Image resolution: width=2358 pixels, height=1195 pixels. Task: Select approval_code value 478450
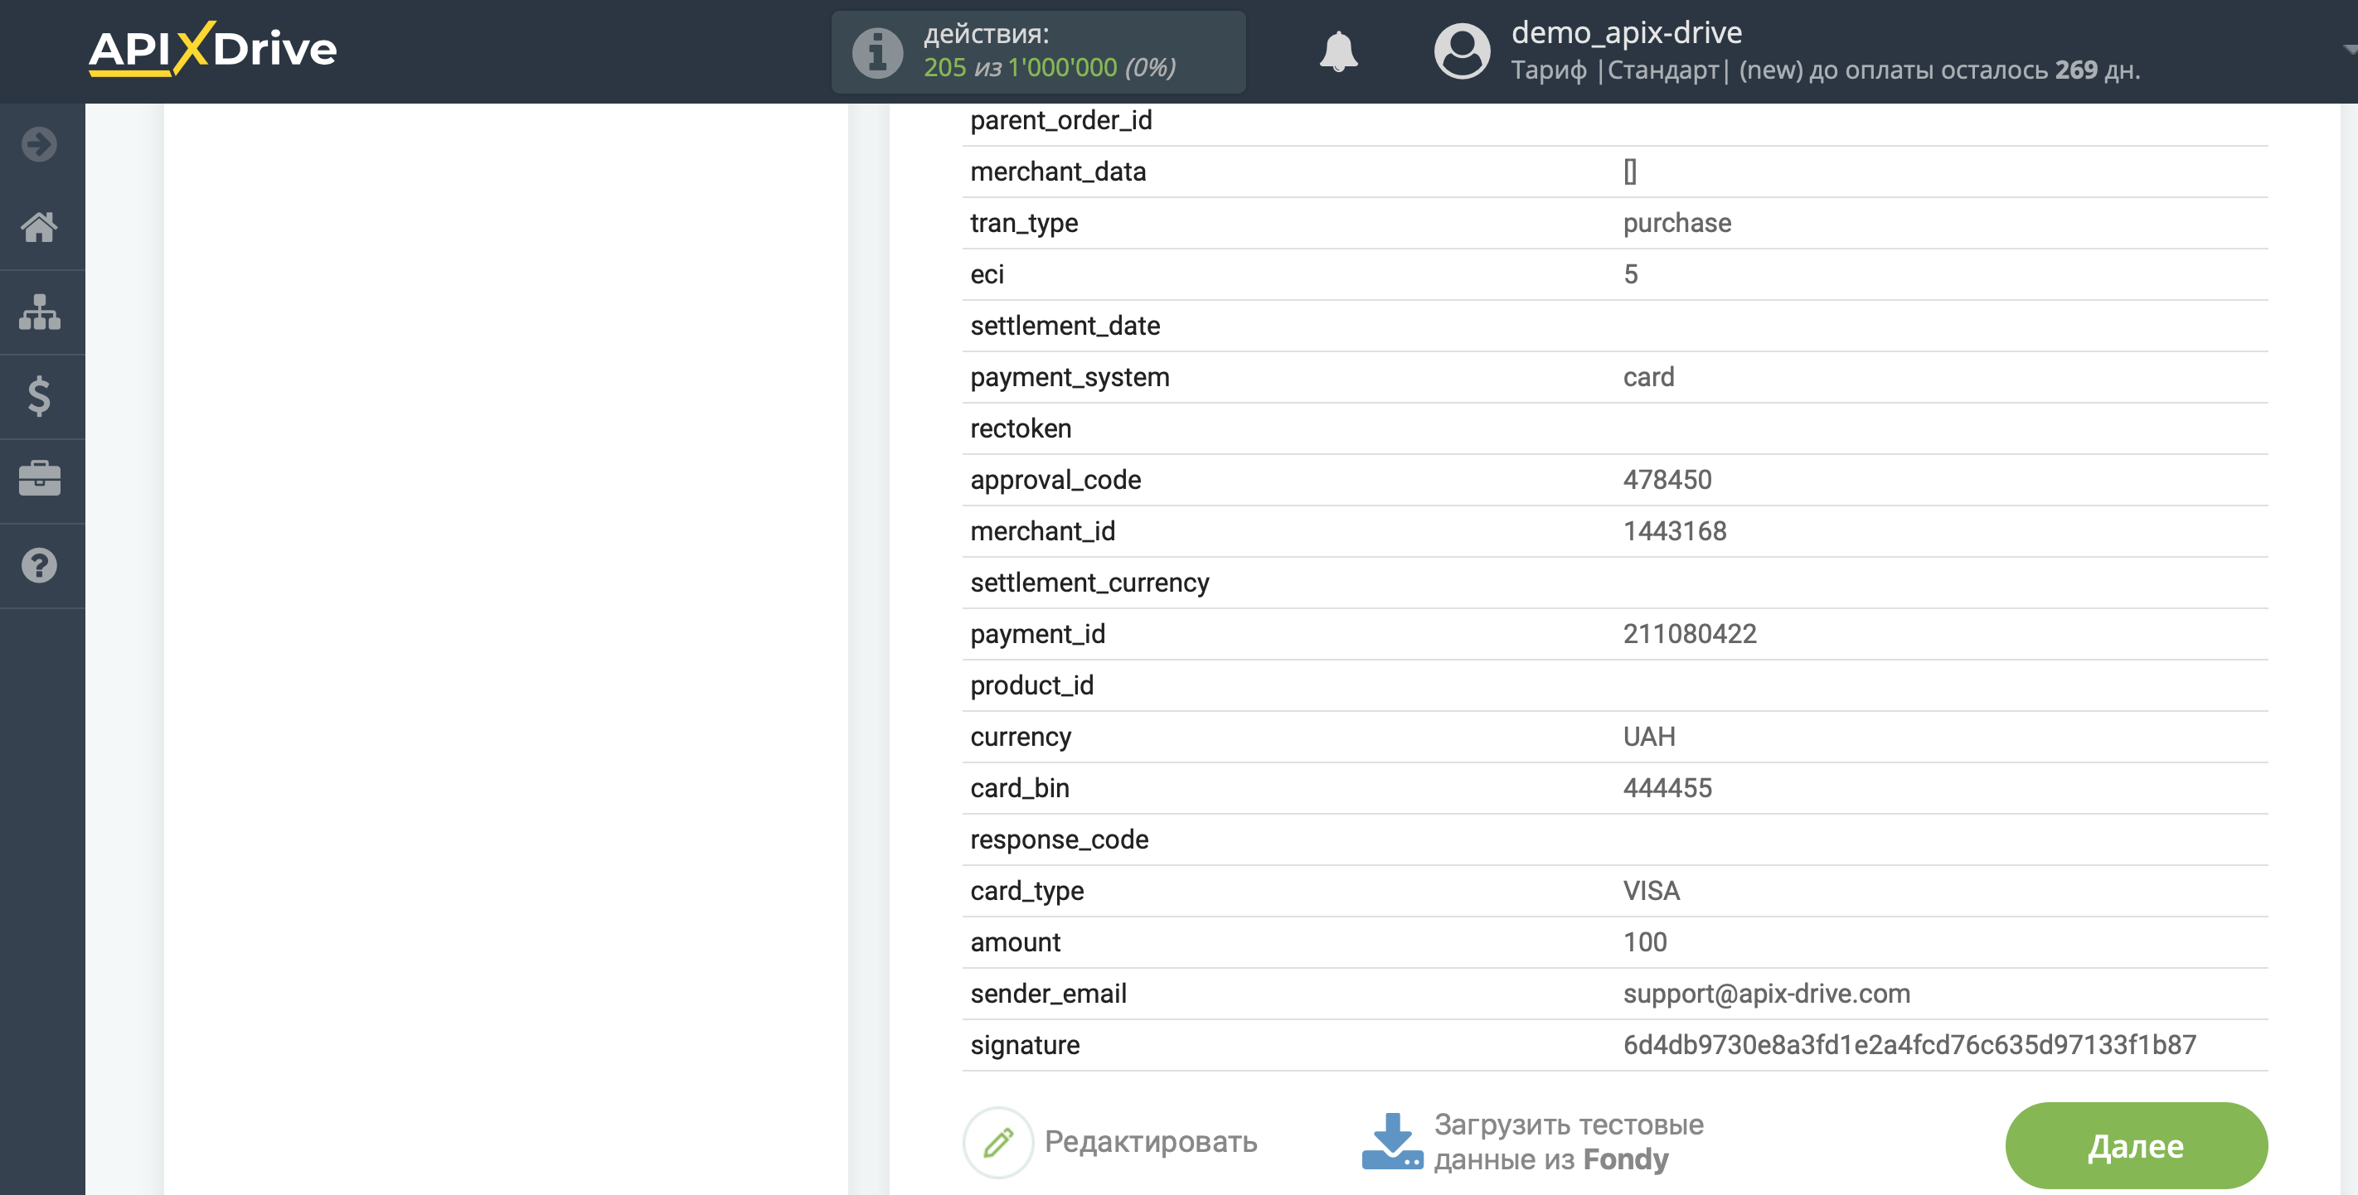1667,480
